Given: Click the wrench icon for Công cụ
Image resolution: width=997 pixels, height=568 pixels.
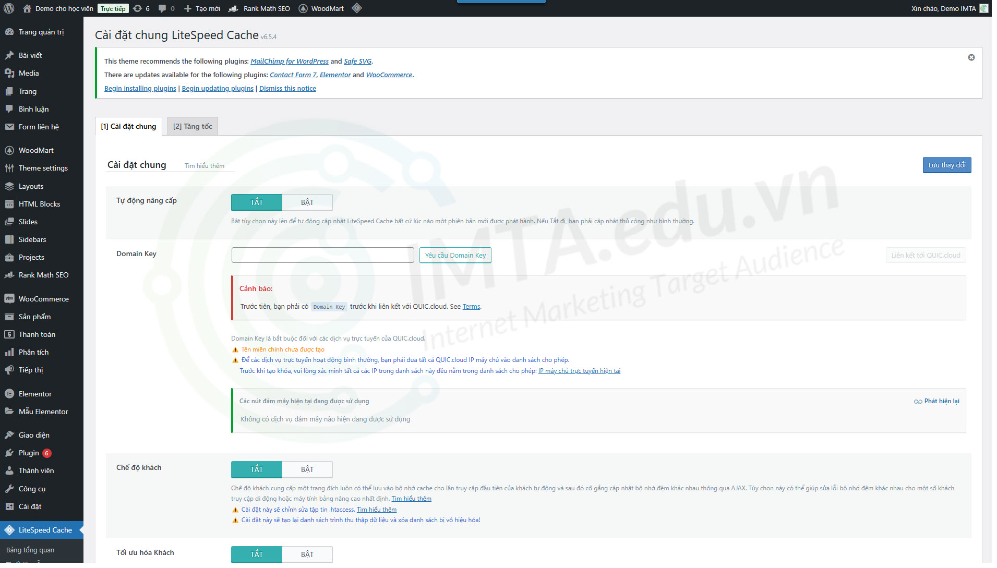Looking at the screenshot, I should (9, 489).
